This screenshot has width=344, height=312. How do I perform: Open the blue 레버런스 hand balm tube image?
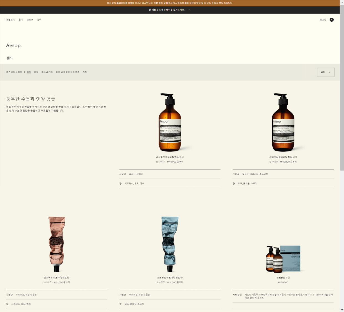point(170,244)
